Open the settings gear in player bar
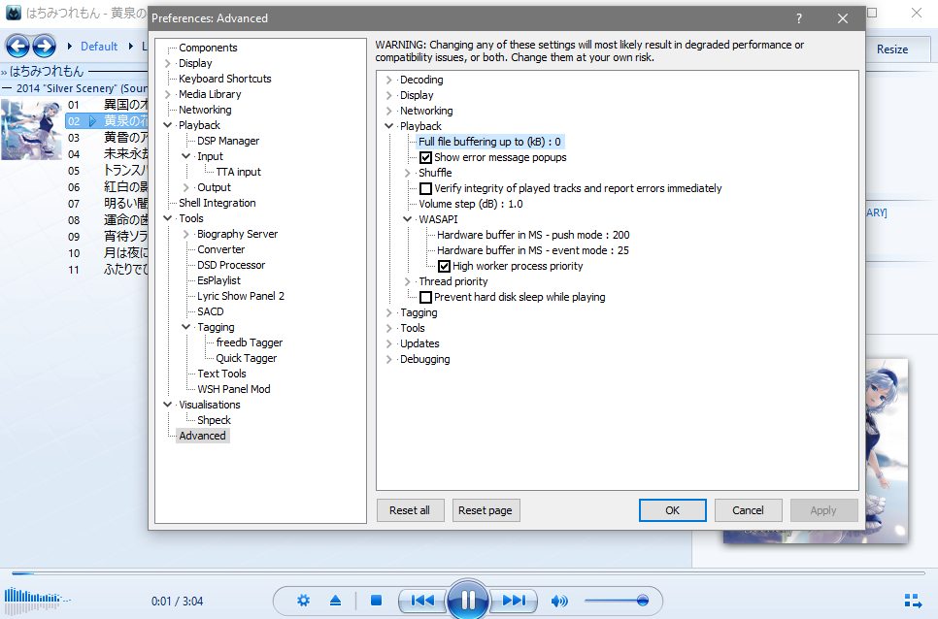This screenshot has width=938, height=619. pyautogui.click(x=303, y=600)
